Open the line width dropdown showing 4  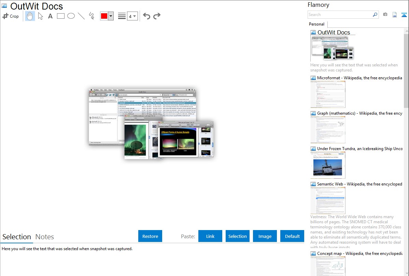tap(132, 16)
